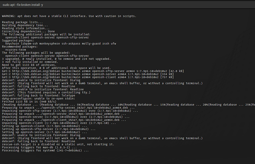Screen dimensions: 255x164
Task: Open the deb.debian.org URL on the Get:3 line
Action: tap(46, 77)
